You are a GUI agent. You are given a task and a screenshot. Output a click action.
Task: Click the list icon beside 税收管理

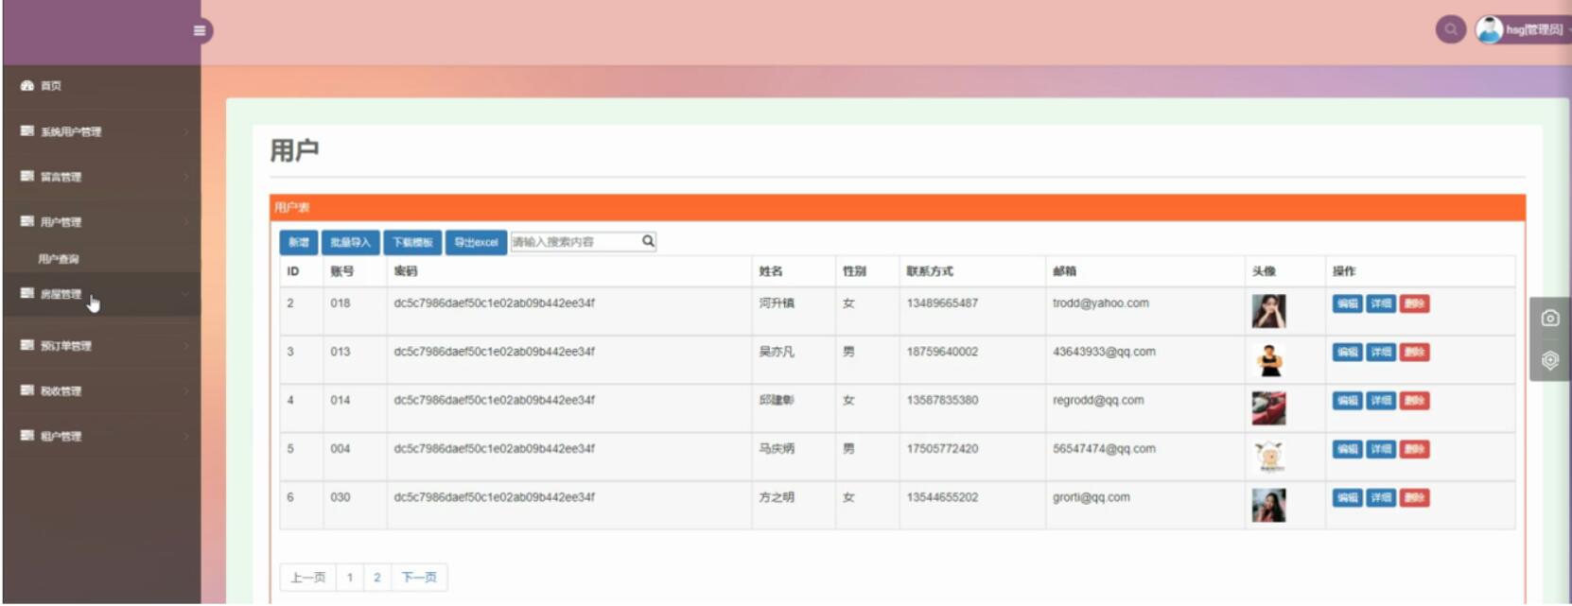(x=27, y=390)
